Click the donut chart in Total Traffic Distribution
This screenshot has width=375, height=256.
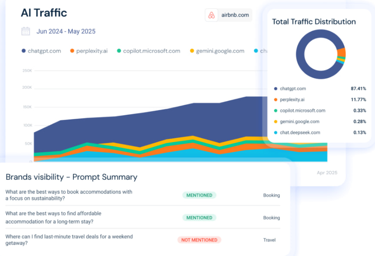(x=321, y=55)
